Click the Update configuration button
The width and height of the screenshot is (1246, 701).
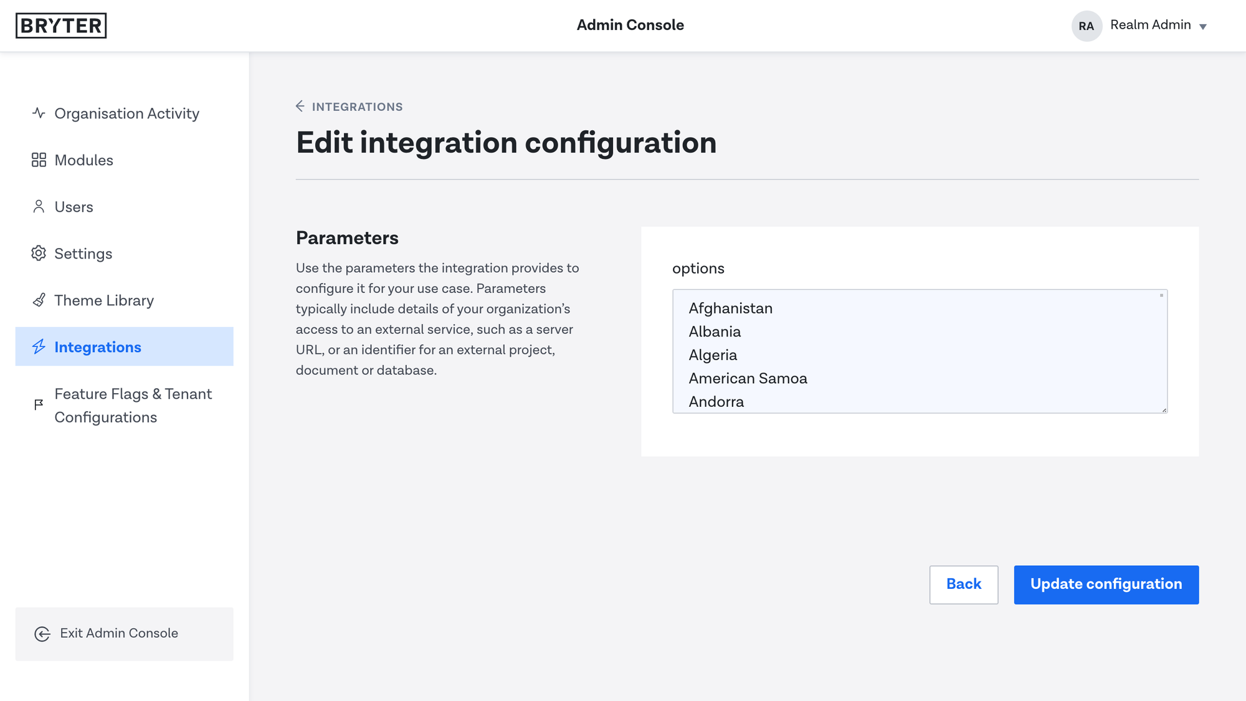pos(1106,584)
